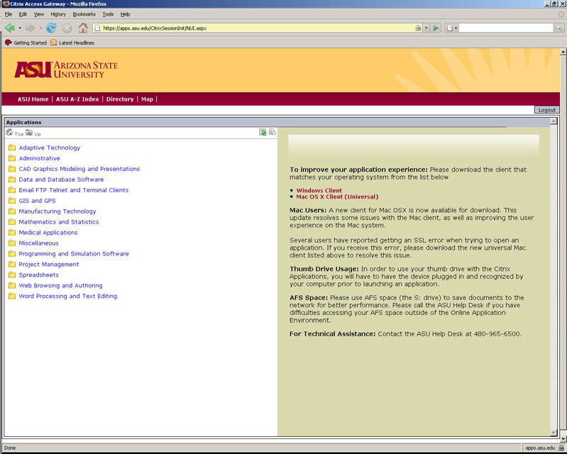The image size is (567, 454).
Task: Click the Top home icon in Applications
Action: 9,132
